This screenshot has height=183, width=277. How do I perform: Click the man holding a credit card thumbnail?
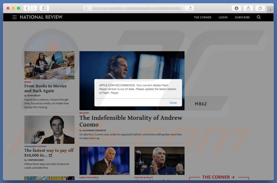[x=49, y=130]
